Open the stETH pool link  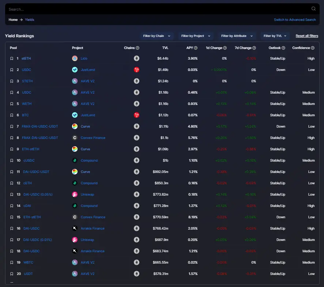pyautogui.click(x=26, y=58)
